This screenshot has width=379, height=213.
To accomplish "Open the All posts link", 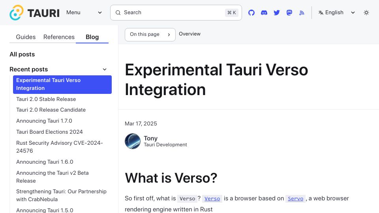I will [x=22, y=54].
